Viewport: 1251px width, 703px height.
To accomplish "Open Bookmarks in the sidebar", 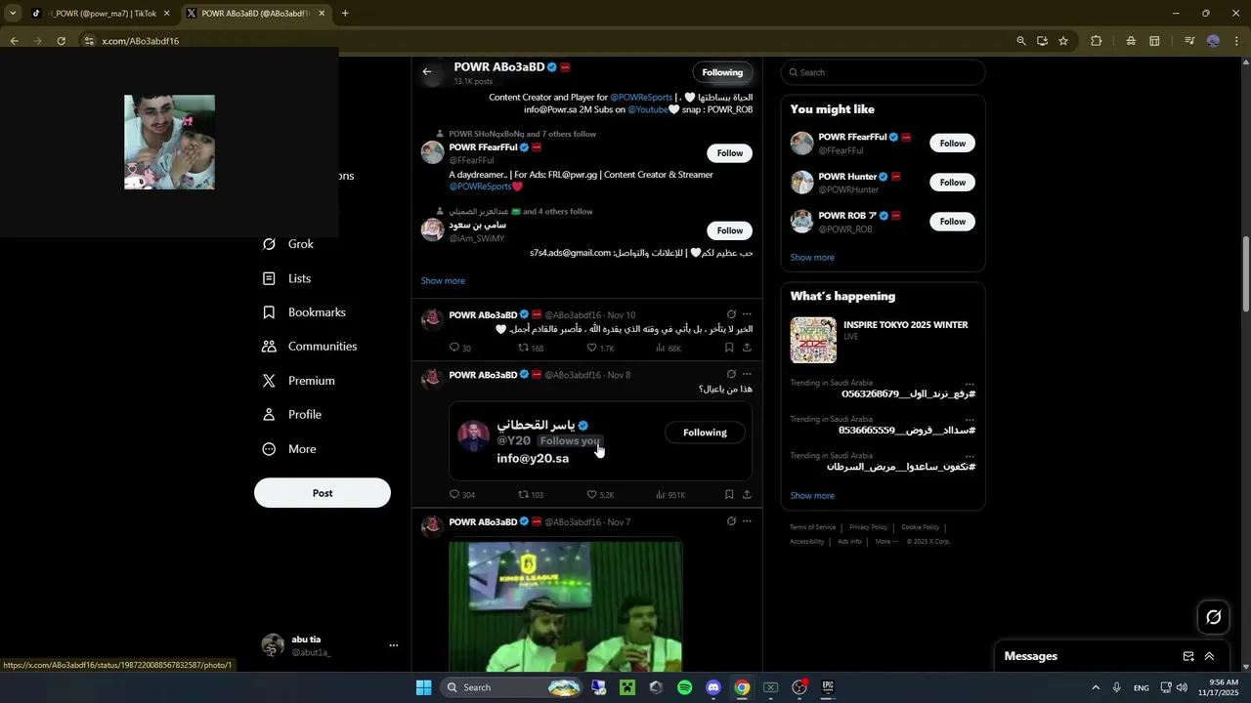I will click(x=304, y=312).
